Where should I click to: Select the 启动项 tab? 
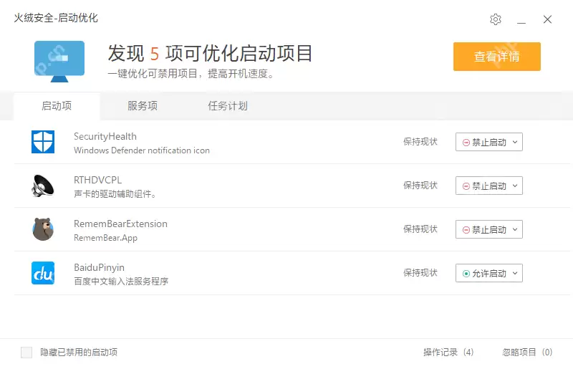click(x=57, y=106)
